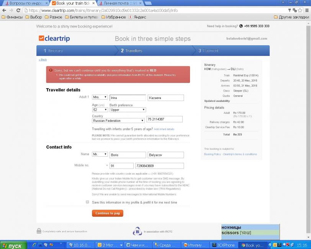311x249 pixels.
Task: Open the Berth preference dropdown
Action: (128, 110)
